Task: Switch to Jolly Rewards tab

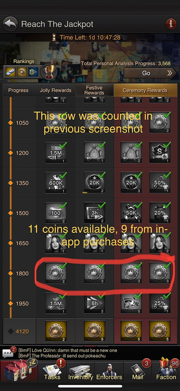Action: click(x=55, y=90)
